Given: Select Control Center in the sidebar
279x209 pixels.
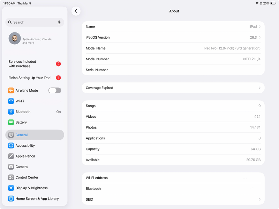Looking at the screenshot, I should pos(35,177).
